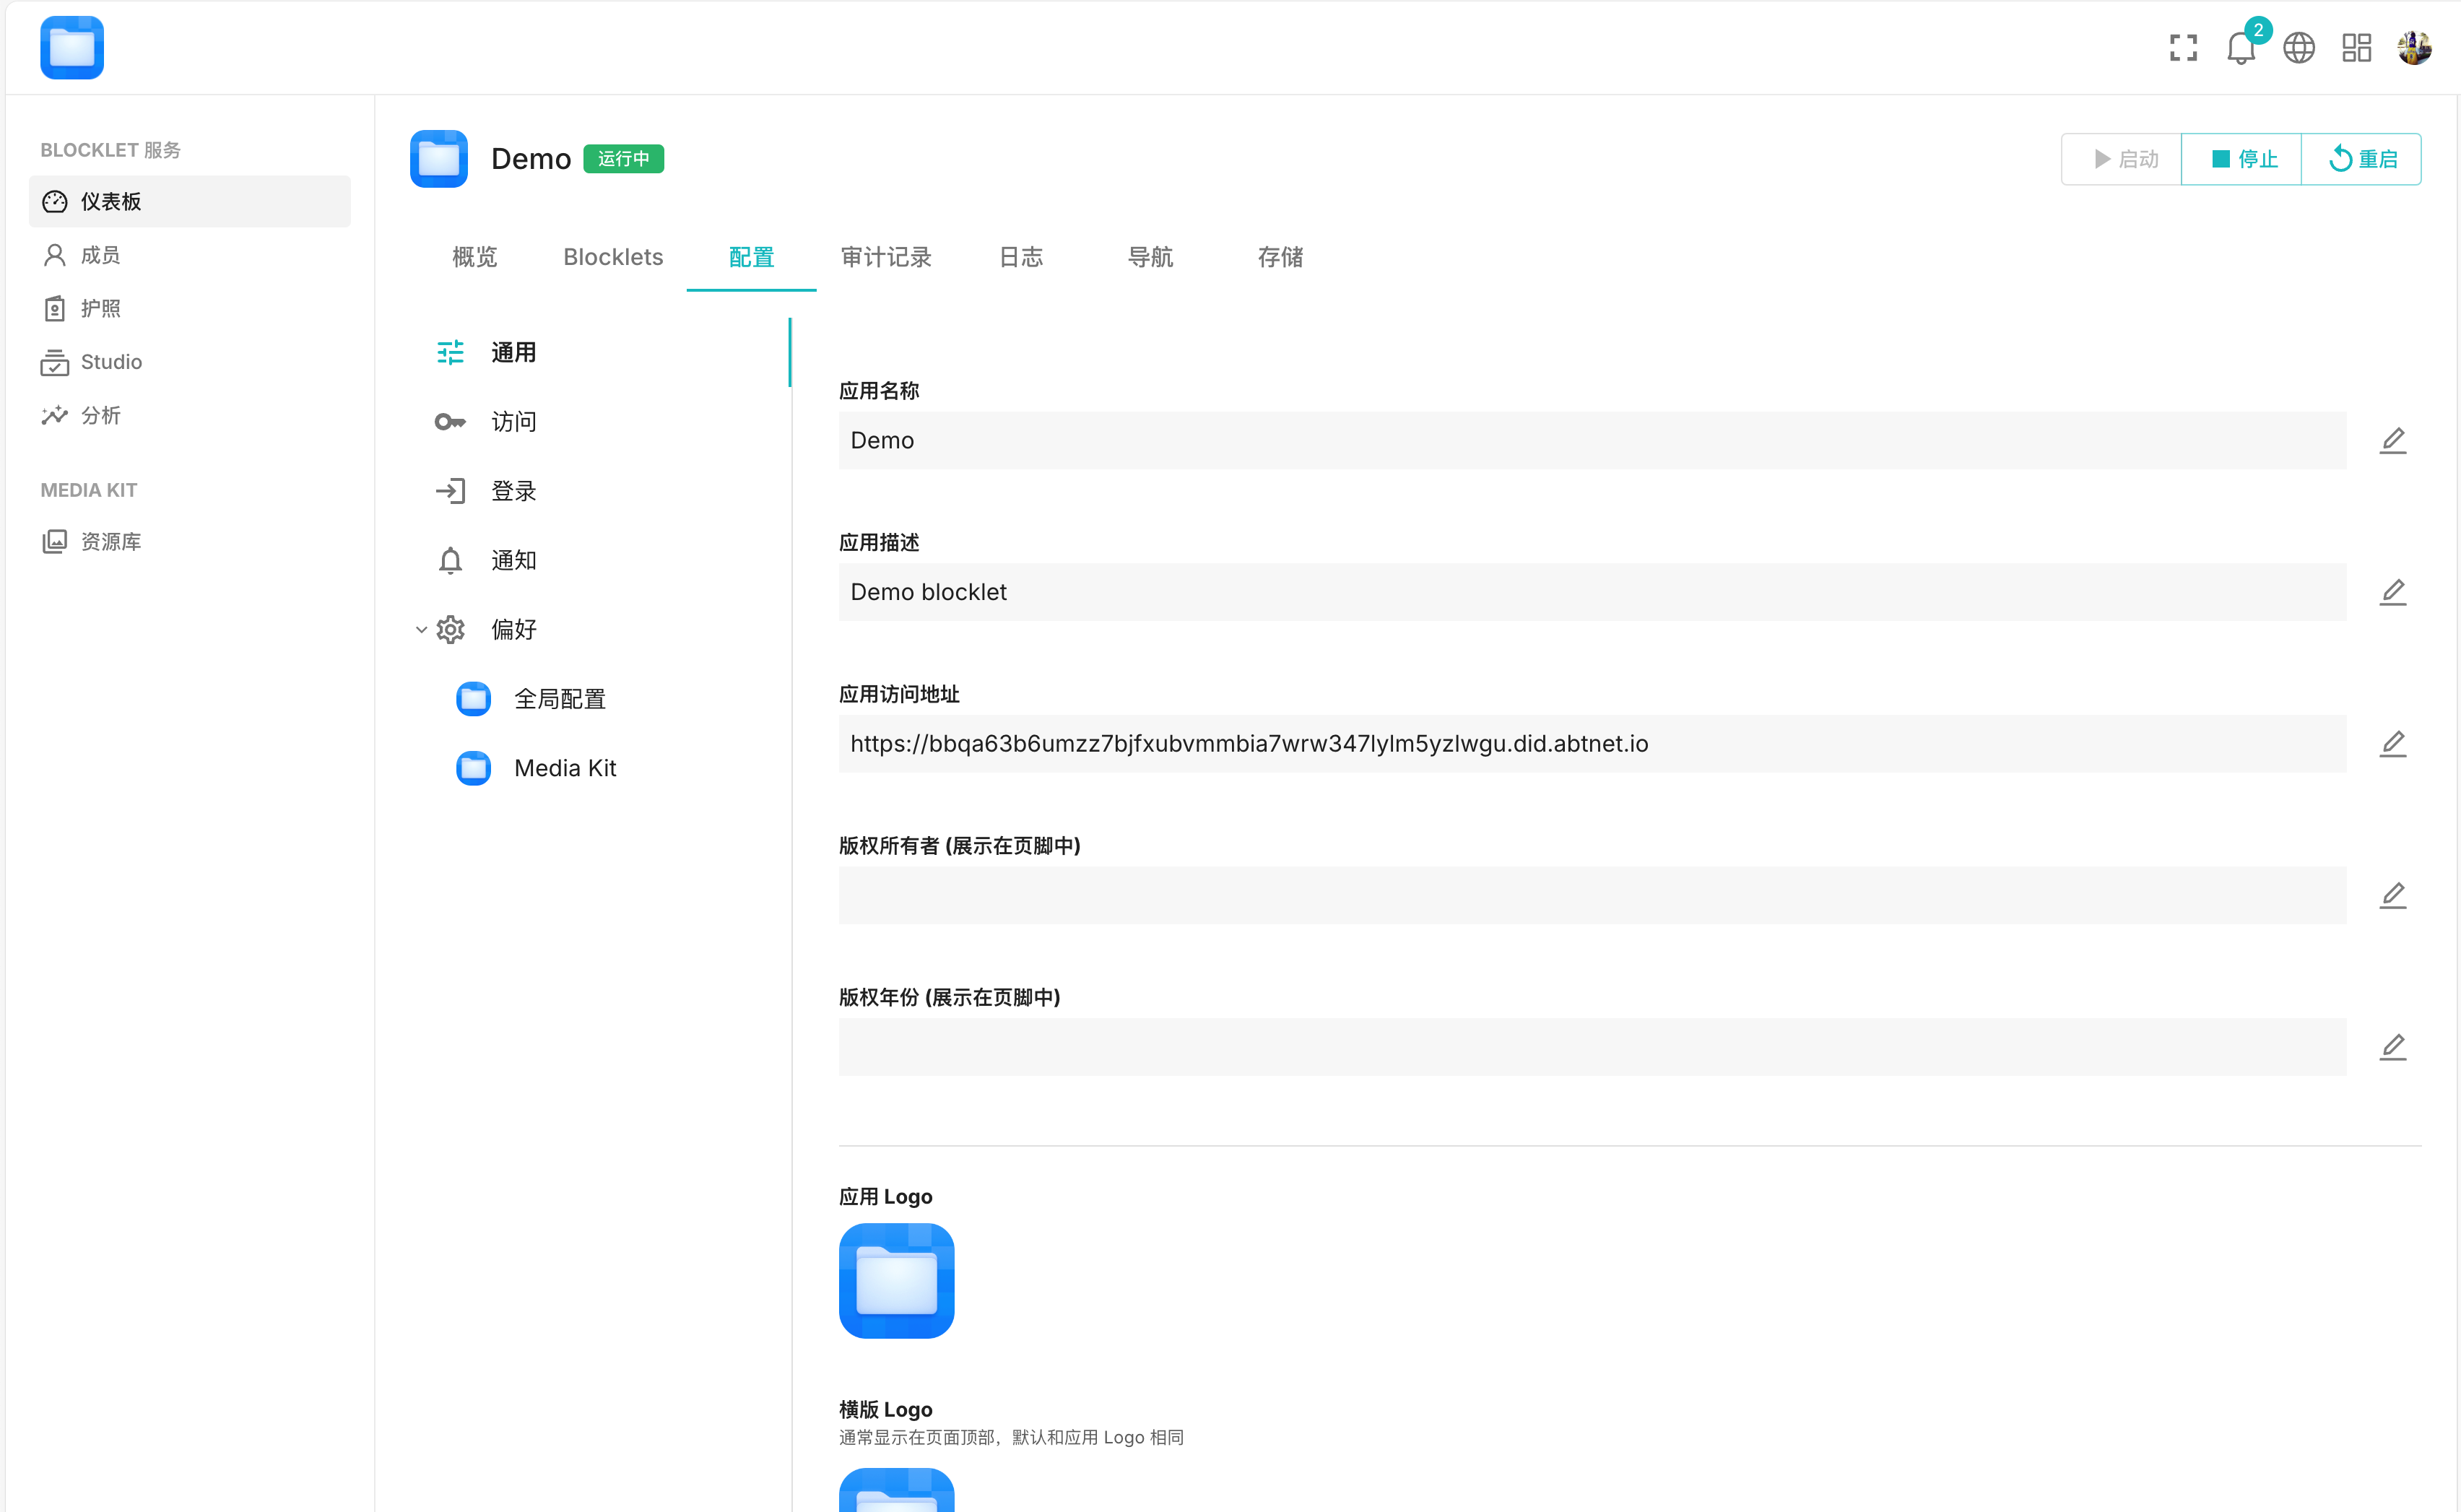Collapse the 偏好 section chevron

[x=421, y=630]
